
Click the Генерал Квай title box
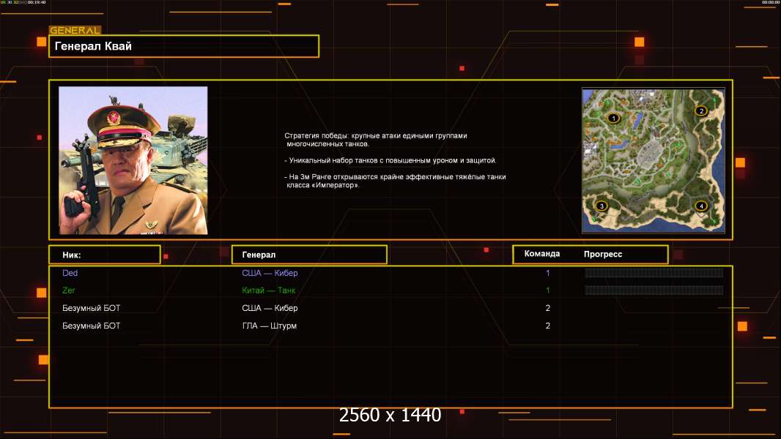click(x=183, y=46)
